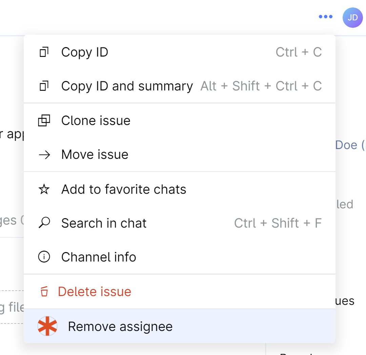The image size is (366, 355).
Task: Choose Clone issue from the menu
Action: 96,120
